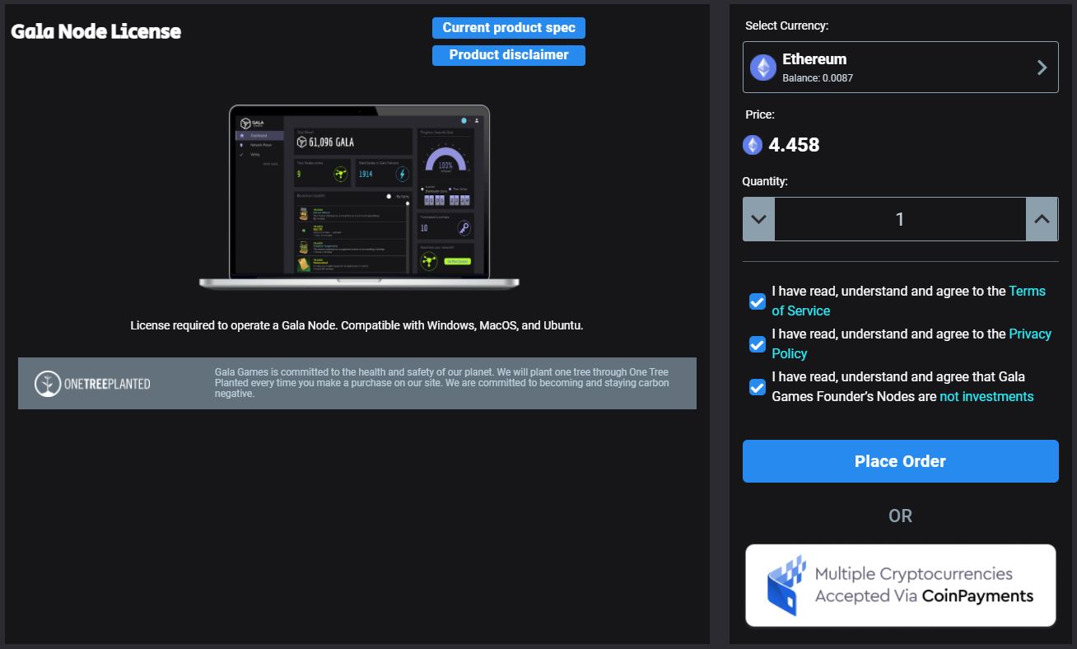The image size is (1077, 649).
Task: Click the laptop product image
Action: click(x=359, y=197)
